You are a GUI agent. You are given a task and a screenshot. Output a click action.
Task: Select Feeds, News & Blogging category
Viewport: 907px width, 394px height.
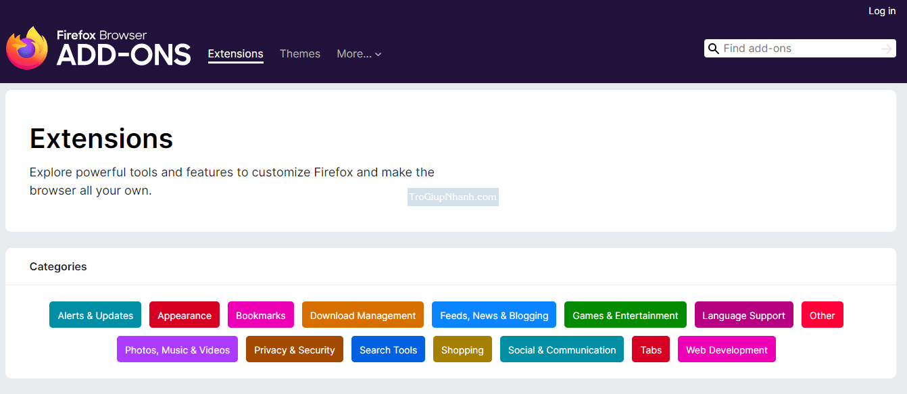[494, 316]
